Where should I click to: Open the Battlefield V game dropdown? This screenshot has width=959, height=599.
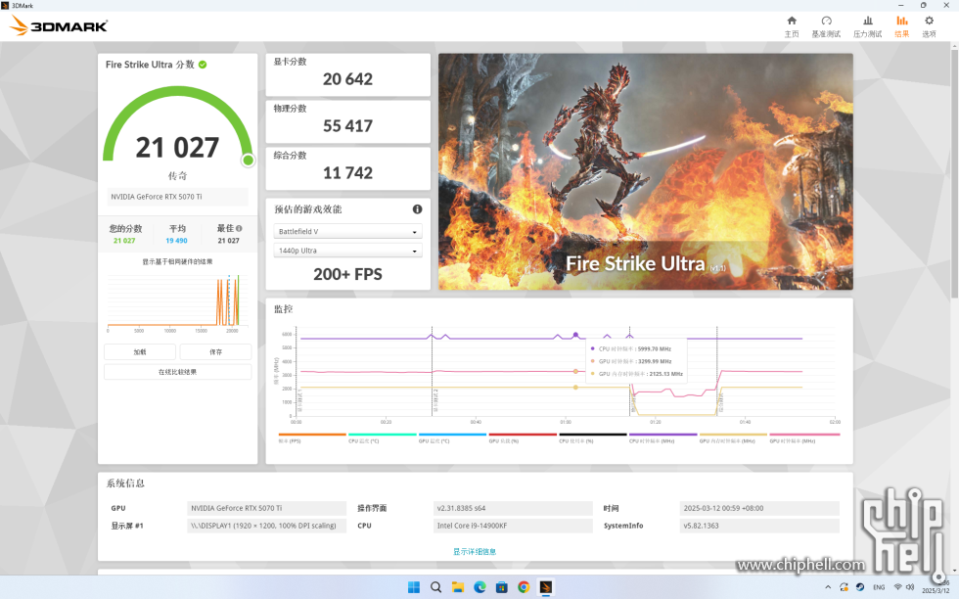347,231
